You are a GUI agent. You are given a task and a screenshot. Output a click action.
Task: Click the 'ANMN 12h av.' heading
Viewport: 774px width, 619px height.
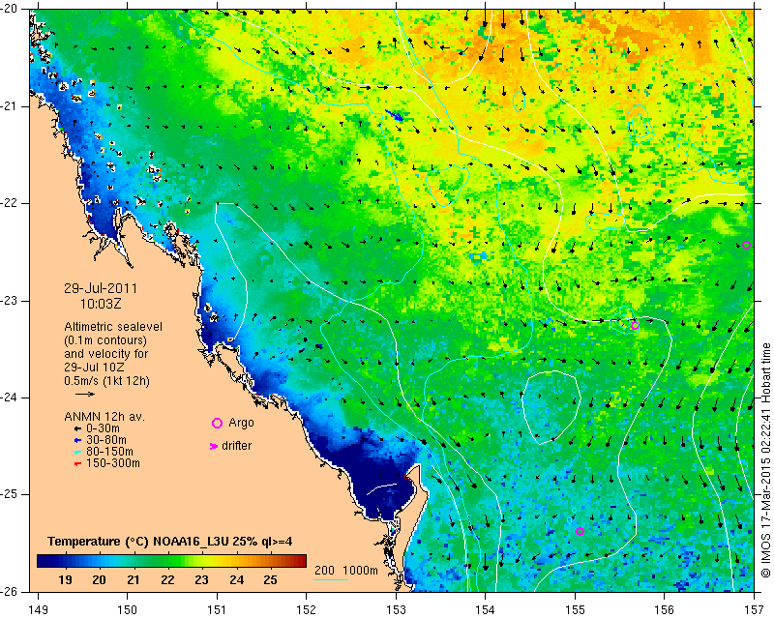coord(104,417)
